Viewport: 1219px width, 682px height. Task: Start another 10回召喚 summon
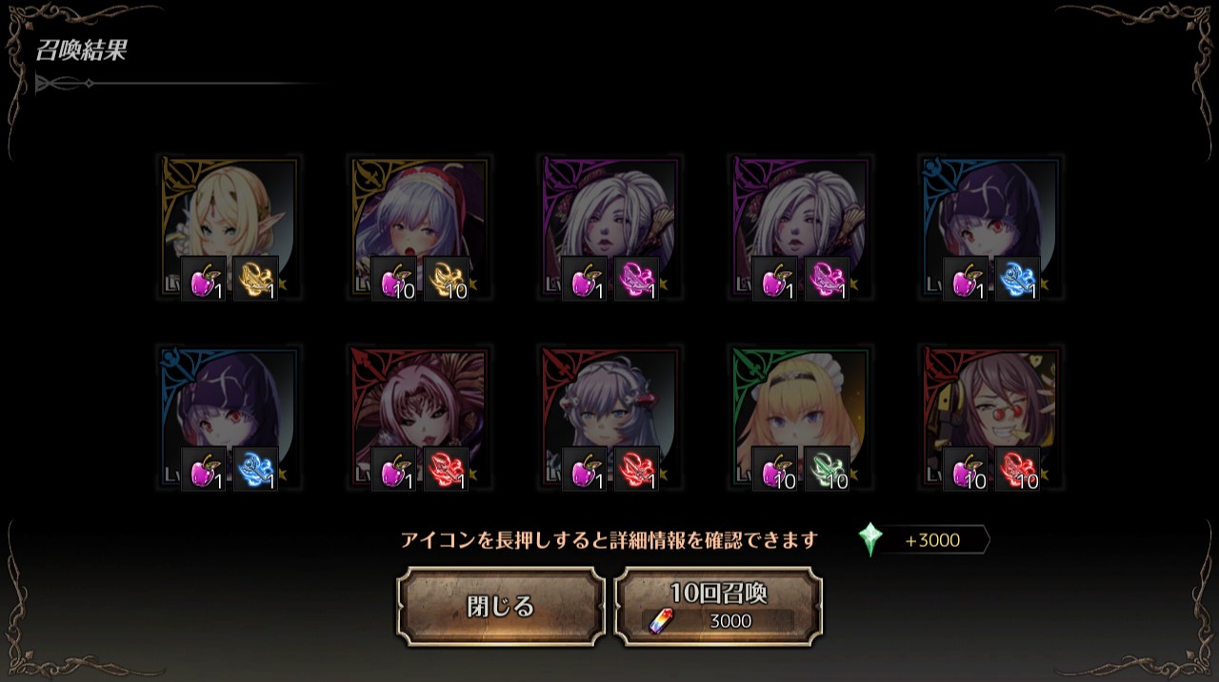(x=719, y=607)
